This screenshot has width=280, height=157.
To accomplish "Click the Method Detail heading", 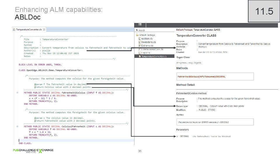I will click(185, 85).
